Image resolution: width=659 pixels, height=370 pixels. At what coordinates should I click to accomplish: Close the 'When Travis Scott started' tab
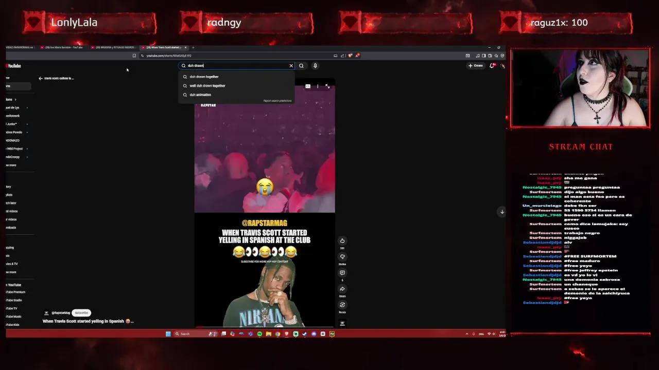(x=186, y=47)
